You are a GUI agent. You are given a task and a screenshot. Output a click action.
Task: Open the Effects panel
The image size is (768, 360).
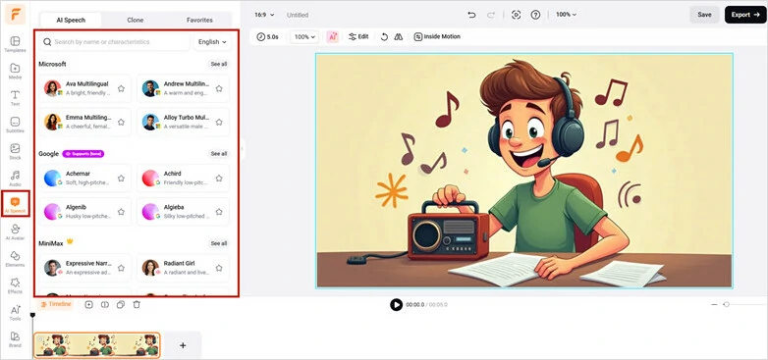[15, 285]
